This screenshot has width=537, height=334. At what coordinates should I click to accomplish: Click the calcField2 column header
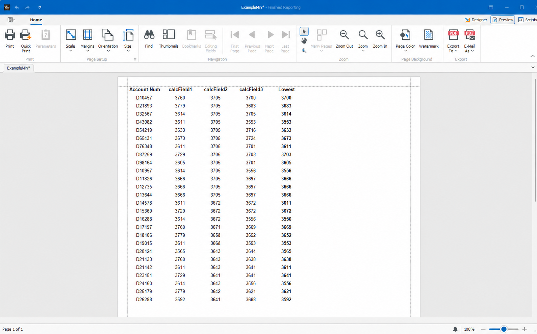pyautogui.click(x=216, y=89)
